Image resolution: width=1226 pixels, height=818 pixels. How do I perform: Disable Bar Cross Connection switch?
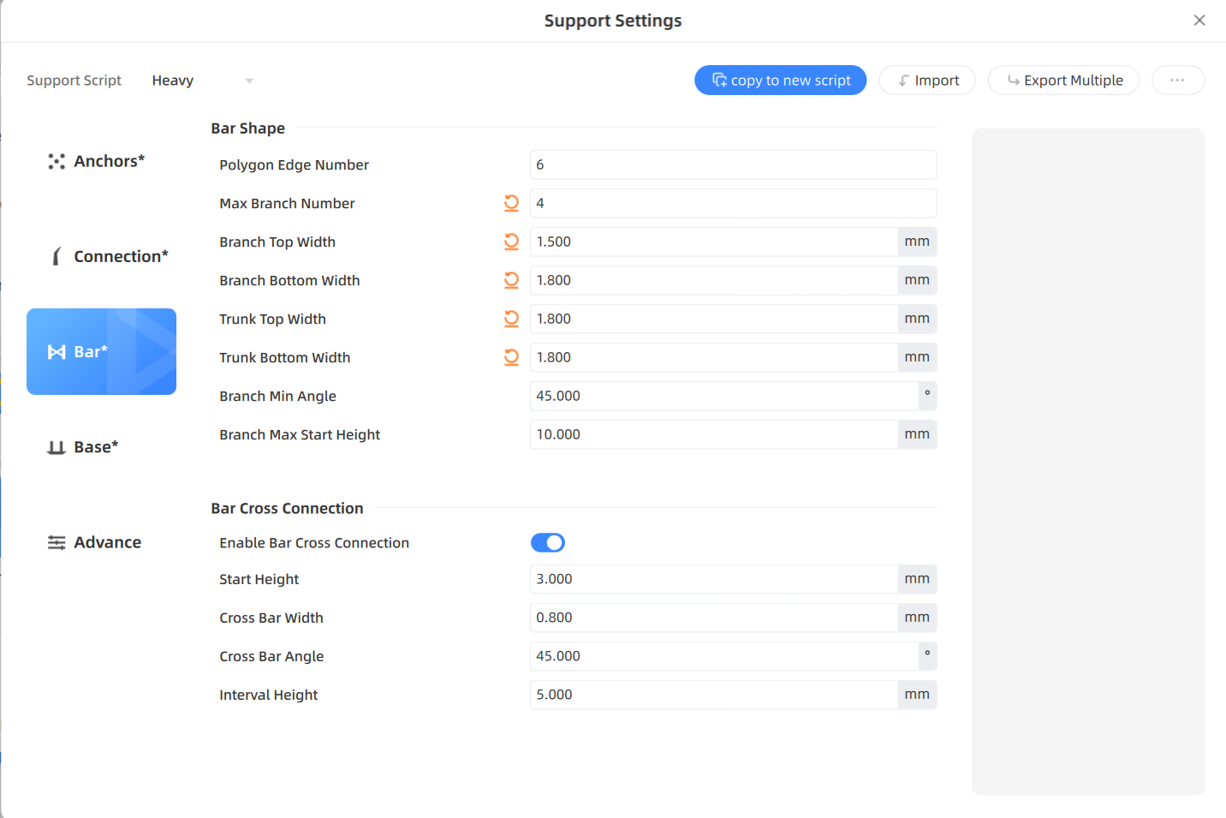pos(548,543)
